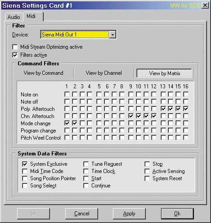Viewport: 211px width, 223px height.
Task: Choose View by Channel
Action: (x=104, y=73)
